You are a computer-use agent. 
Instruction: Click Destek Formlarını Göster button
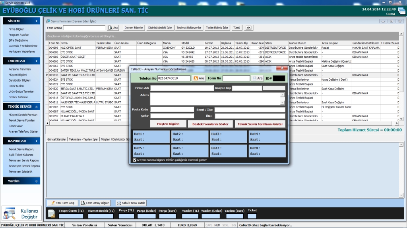[x=211, y=124]
